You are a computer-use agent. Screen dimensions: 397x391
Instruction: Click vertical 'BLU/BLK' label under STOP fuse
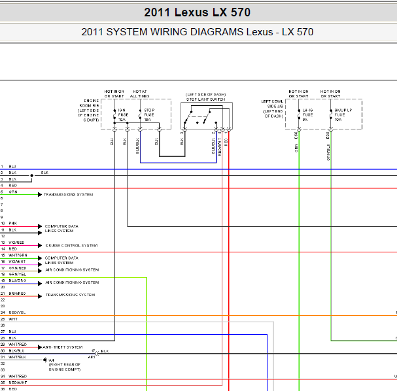137,146
